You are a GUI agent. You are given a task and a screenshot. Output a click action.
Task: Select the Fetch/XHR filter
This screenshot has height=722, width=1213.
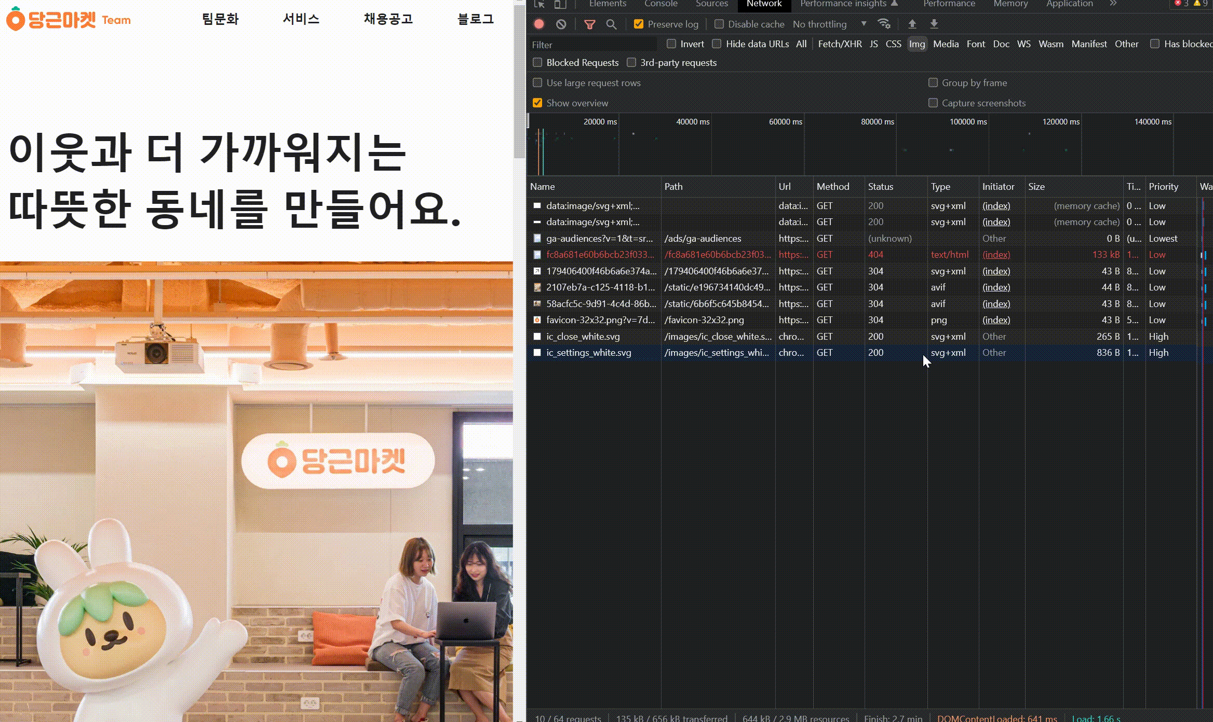point(840,44)
